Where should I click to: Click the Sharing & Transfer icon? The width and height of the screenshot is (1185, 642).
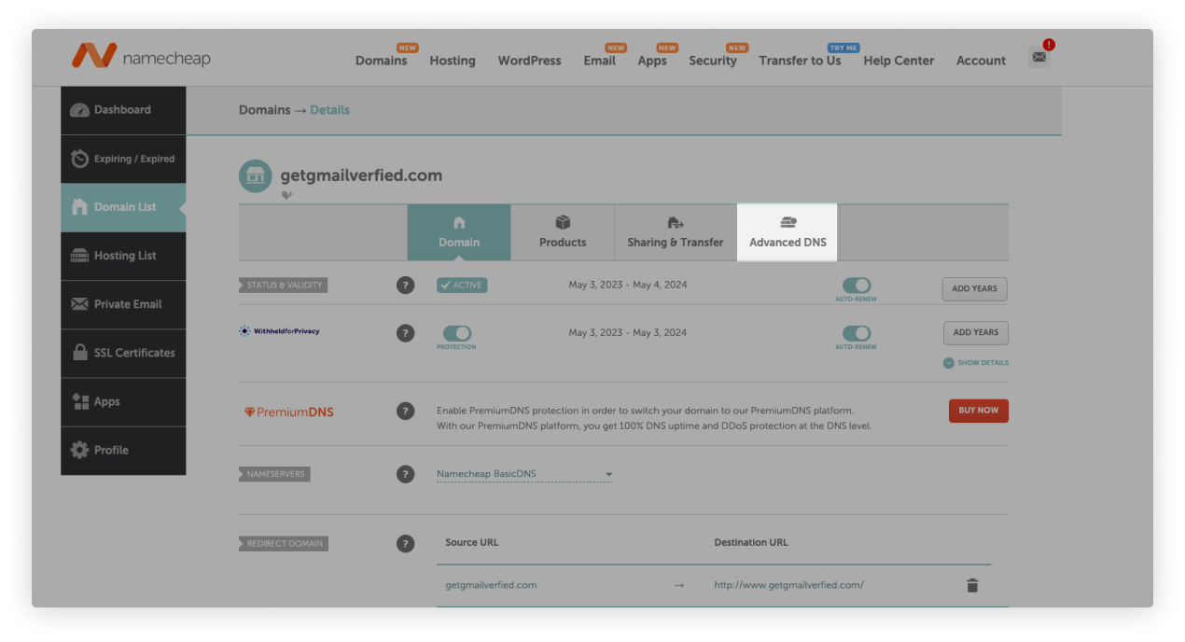(676, 223)
